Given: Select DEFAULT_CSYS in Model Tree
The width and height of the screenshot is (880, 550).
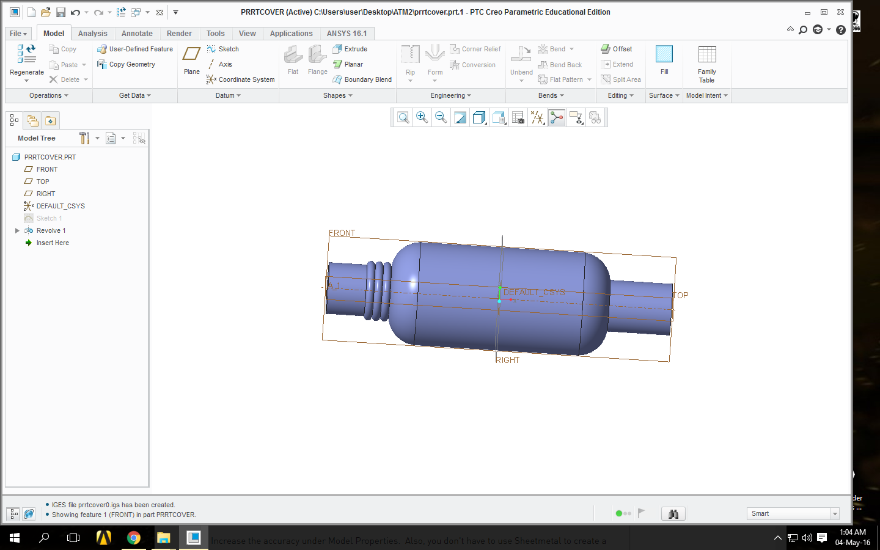Looking at the screenshot, I should 54,206.
